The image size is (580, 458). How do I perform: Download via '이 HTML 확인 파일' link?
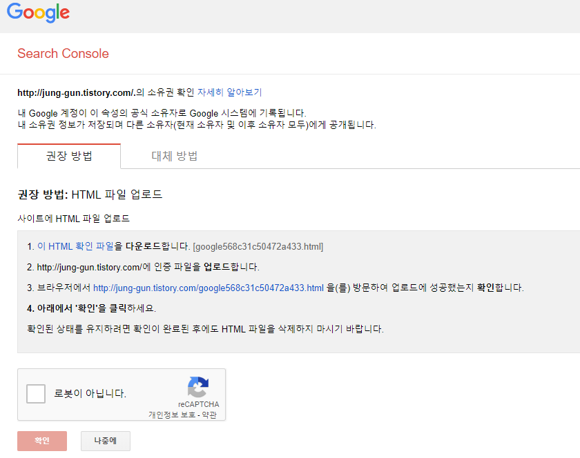point(75,246)
